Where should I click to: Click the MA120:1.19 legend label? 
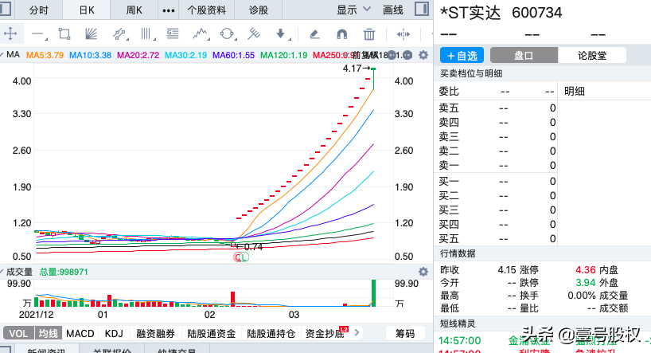click(x=283, y=55)
